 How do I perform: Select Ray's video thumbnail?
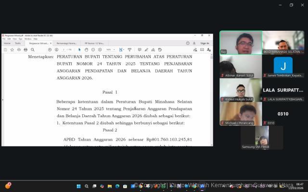241,43
